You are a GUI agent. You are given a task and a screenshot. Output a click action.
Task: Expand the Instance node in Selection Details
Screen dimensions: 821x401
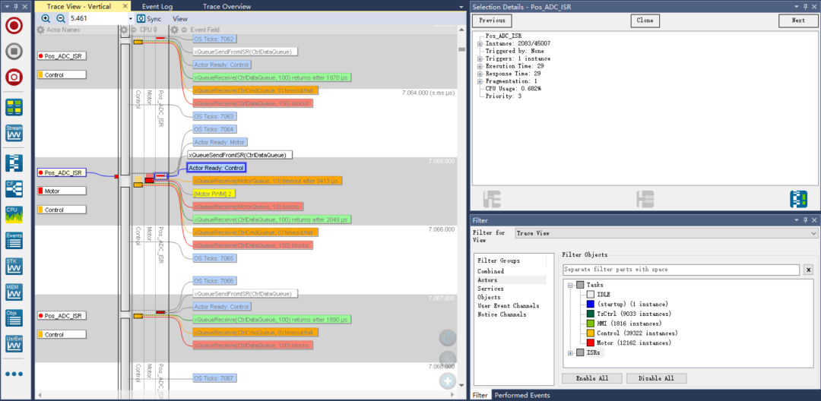coord(480,43)
